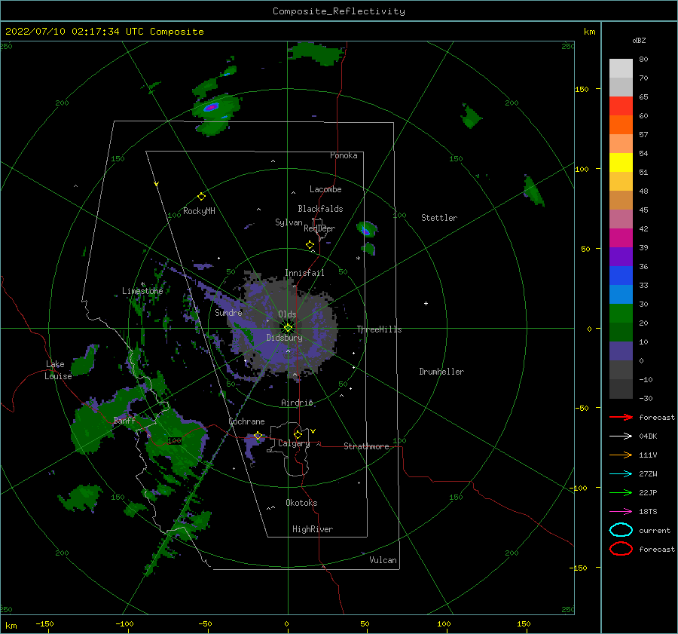Click the yellow radar center marker at Didsbury
The height and width of the screenshot is (634, 678).
pos(288,328)
